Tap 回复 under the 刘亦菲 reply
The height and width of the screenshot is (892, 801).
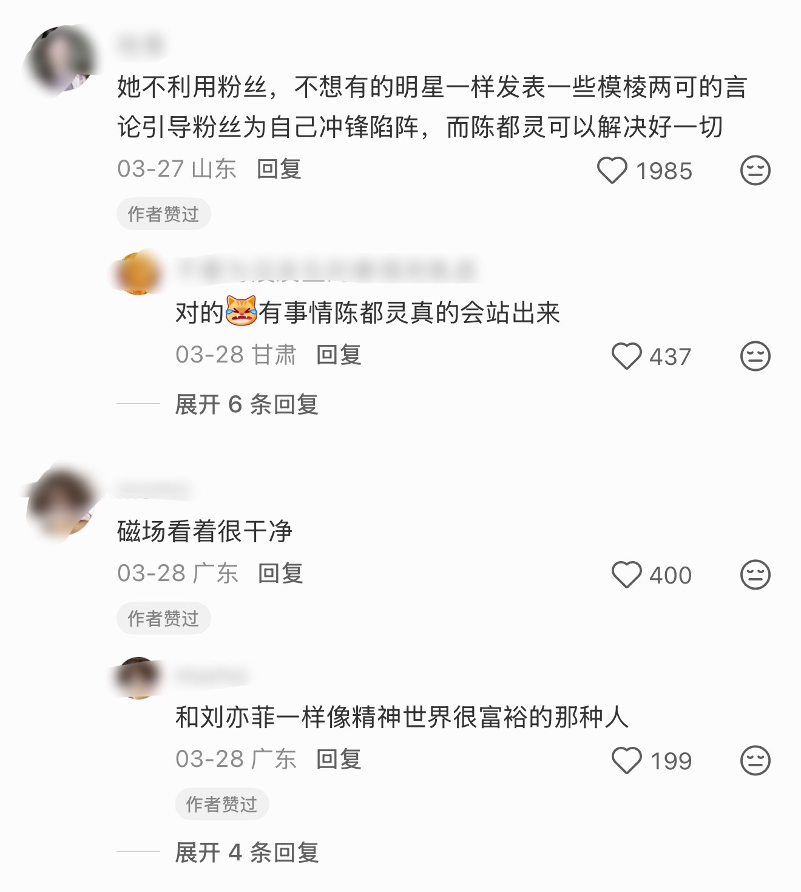tap(339, 759)
